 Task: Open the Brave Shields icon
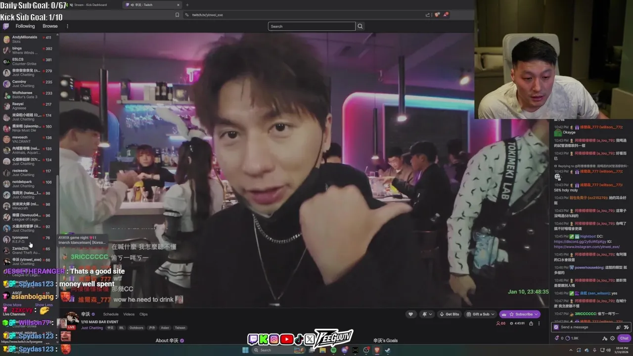(x=437, y=15)
